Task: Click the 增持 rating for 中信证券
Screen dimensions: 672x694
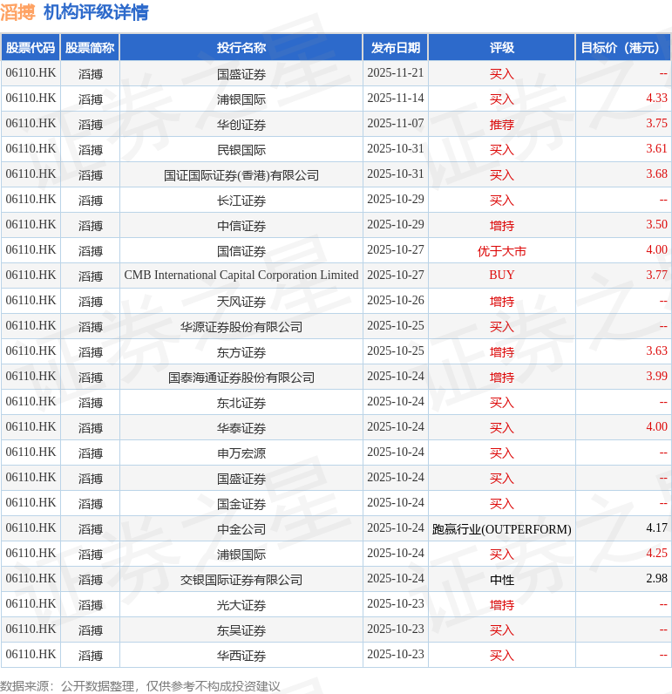Action: pyautogui.click(x=502, y=226)
